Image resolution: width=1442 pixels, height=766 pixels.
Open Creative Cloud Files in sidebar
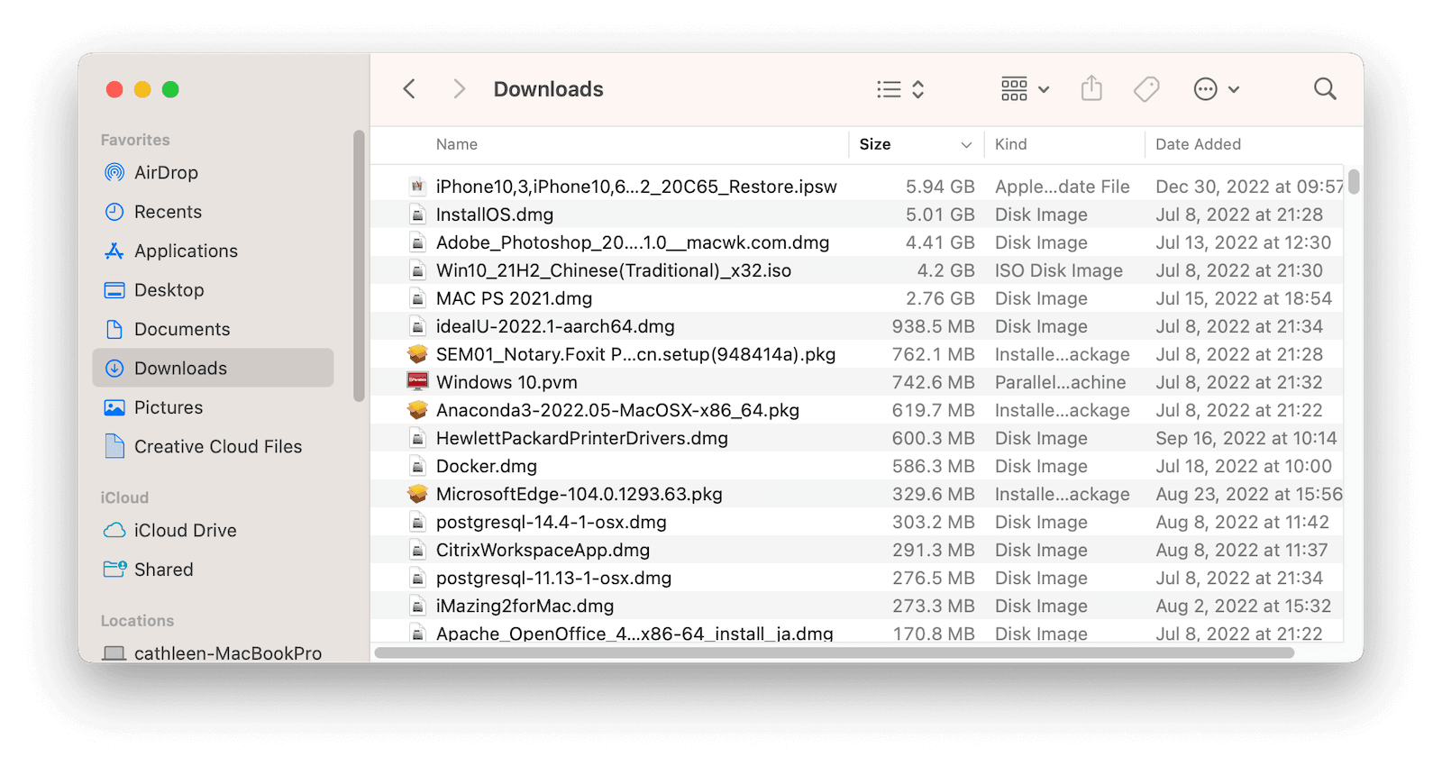pyautogui.click(x=213, y=446)
